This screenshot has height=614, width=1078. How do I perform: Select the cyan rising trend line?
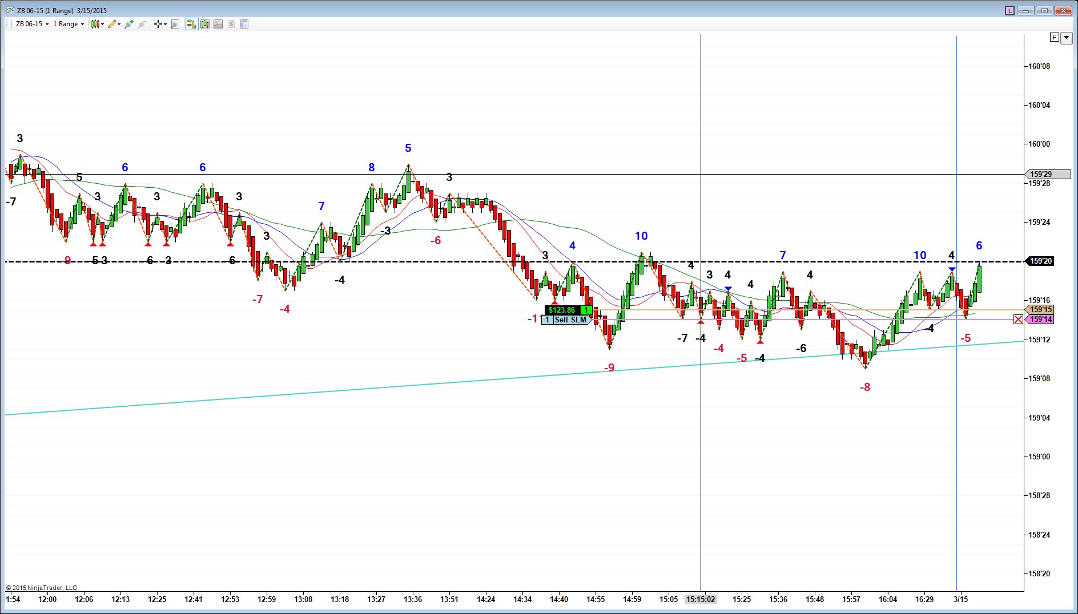(514, 378)
